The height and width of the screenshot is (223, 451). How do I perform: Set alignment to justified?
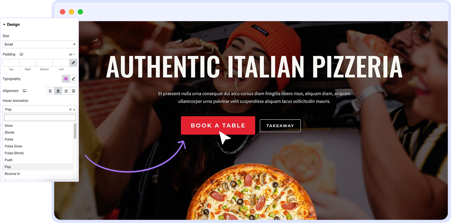[x=74, y=91]
